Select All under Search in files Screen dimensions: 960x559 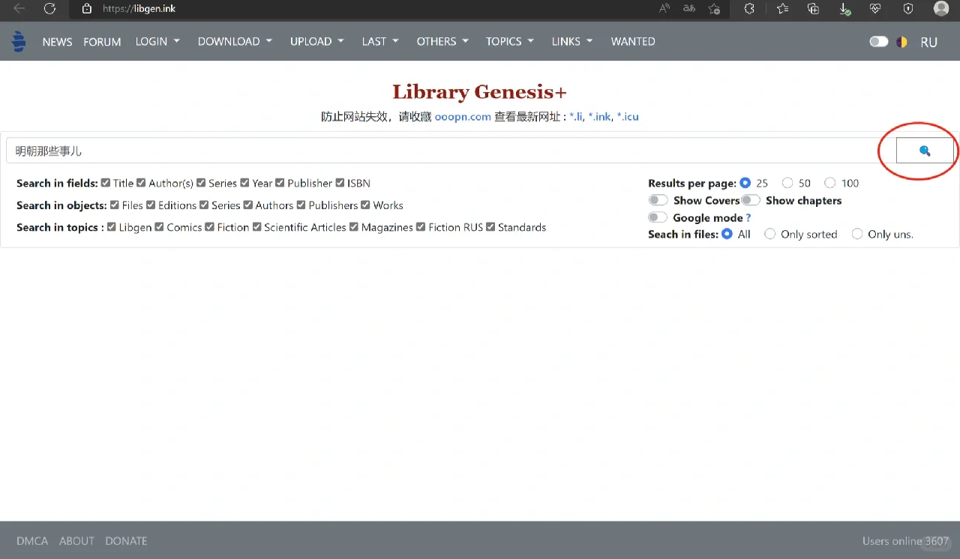726,234
